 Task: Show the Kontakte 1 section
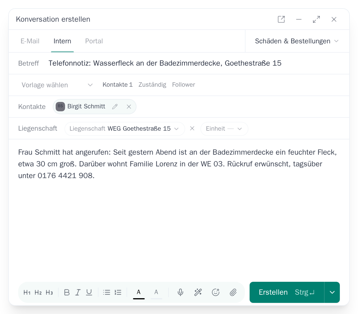point(117,85)
